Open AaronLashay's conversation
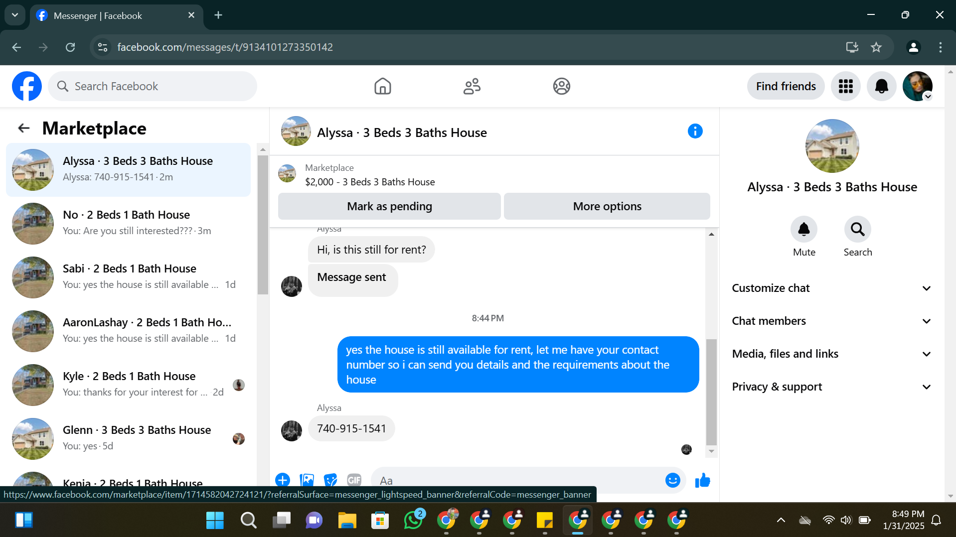The width and height of the screenshot is (956, 537). 129,331
